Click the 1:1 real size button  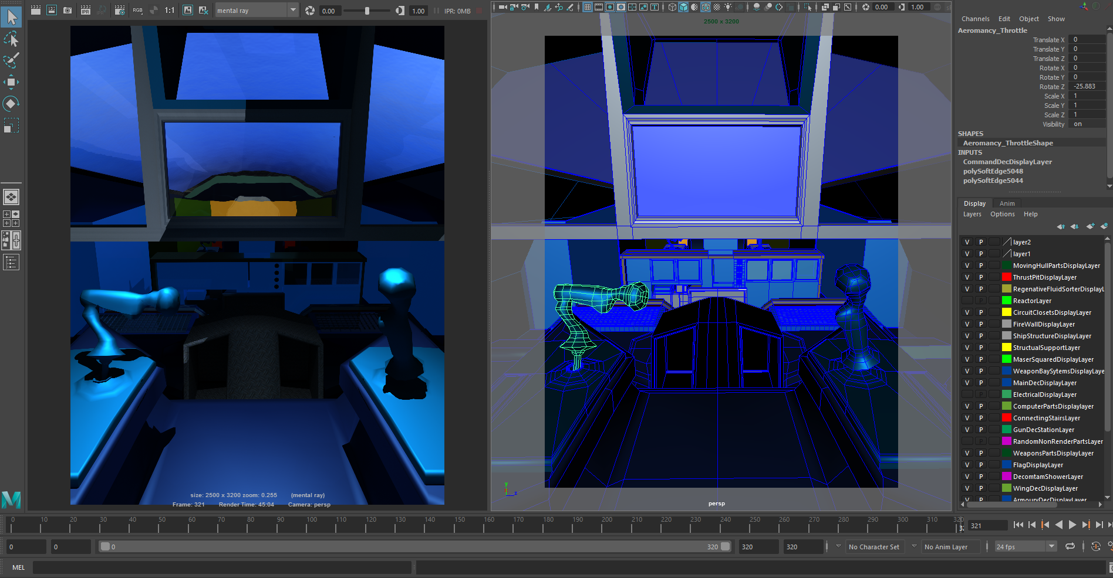[170, 10]
